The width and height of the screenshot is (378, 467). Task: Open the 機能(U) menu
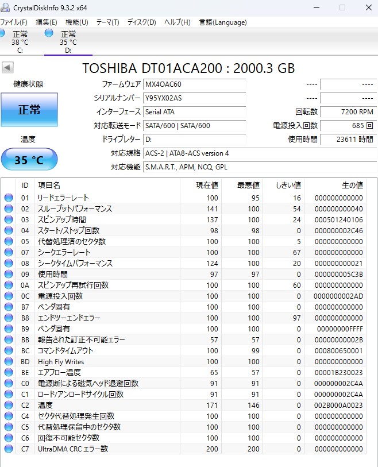[x=77, y=22]
